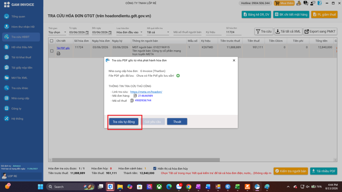The image size is (342, 192).
Task: Click the support person chat icon
Action: pyautogui.click(x=313, y=3)
